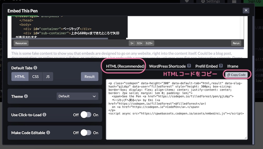The image size is (263, 149).
Task: Click the Prefill Embed help icon
Action: (x=221, y=66)
